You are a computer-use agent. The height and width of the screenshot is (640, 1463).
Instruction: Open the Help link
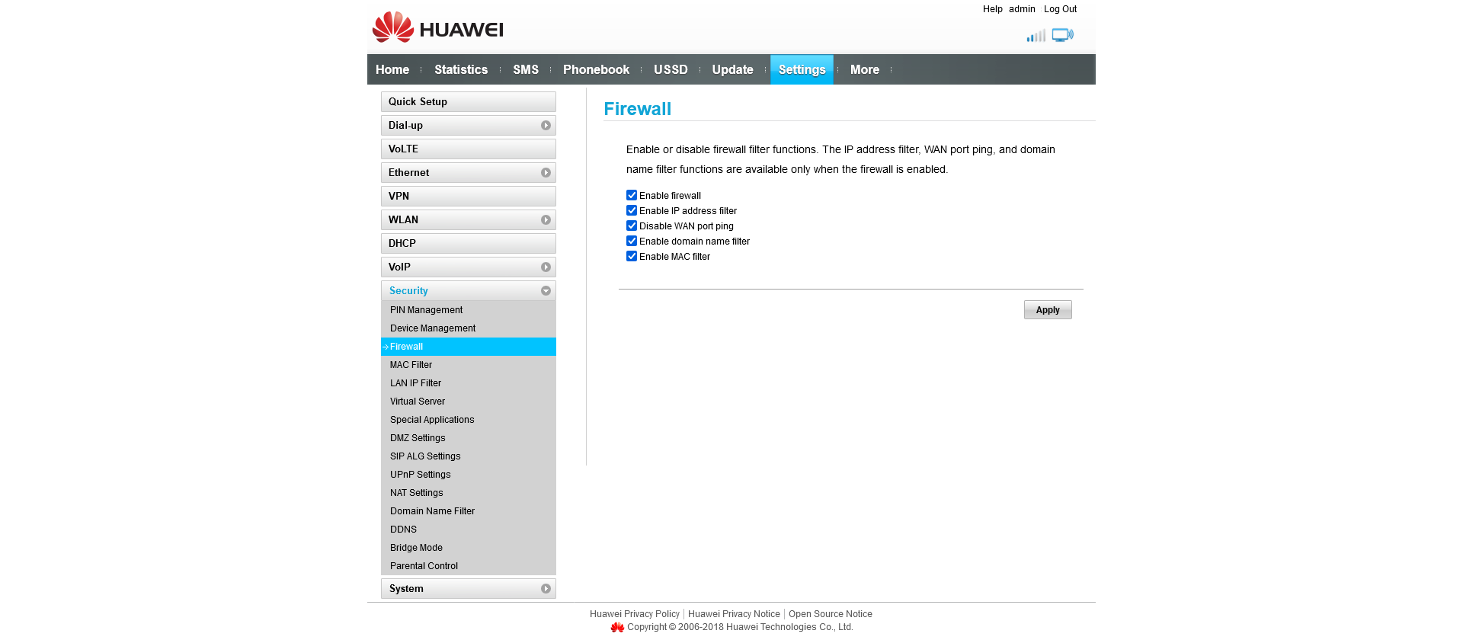[992, 9]
